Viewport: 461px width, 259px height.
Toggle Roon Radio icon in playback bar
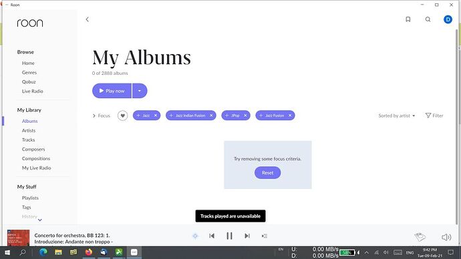click(x=195, y=236)
